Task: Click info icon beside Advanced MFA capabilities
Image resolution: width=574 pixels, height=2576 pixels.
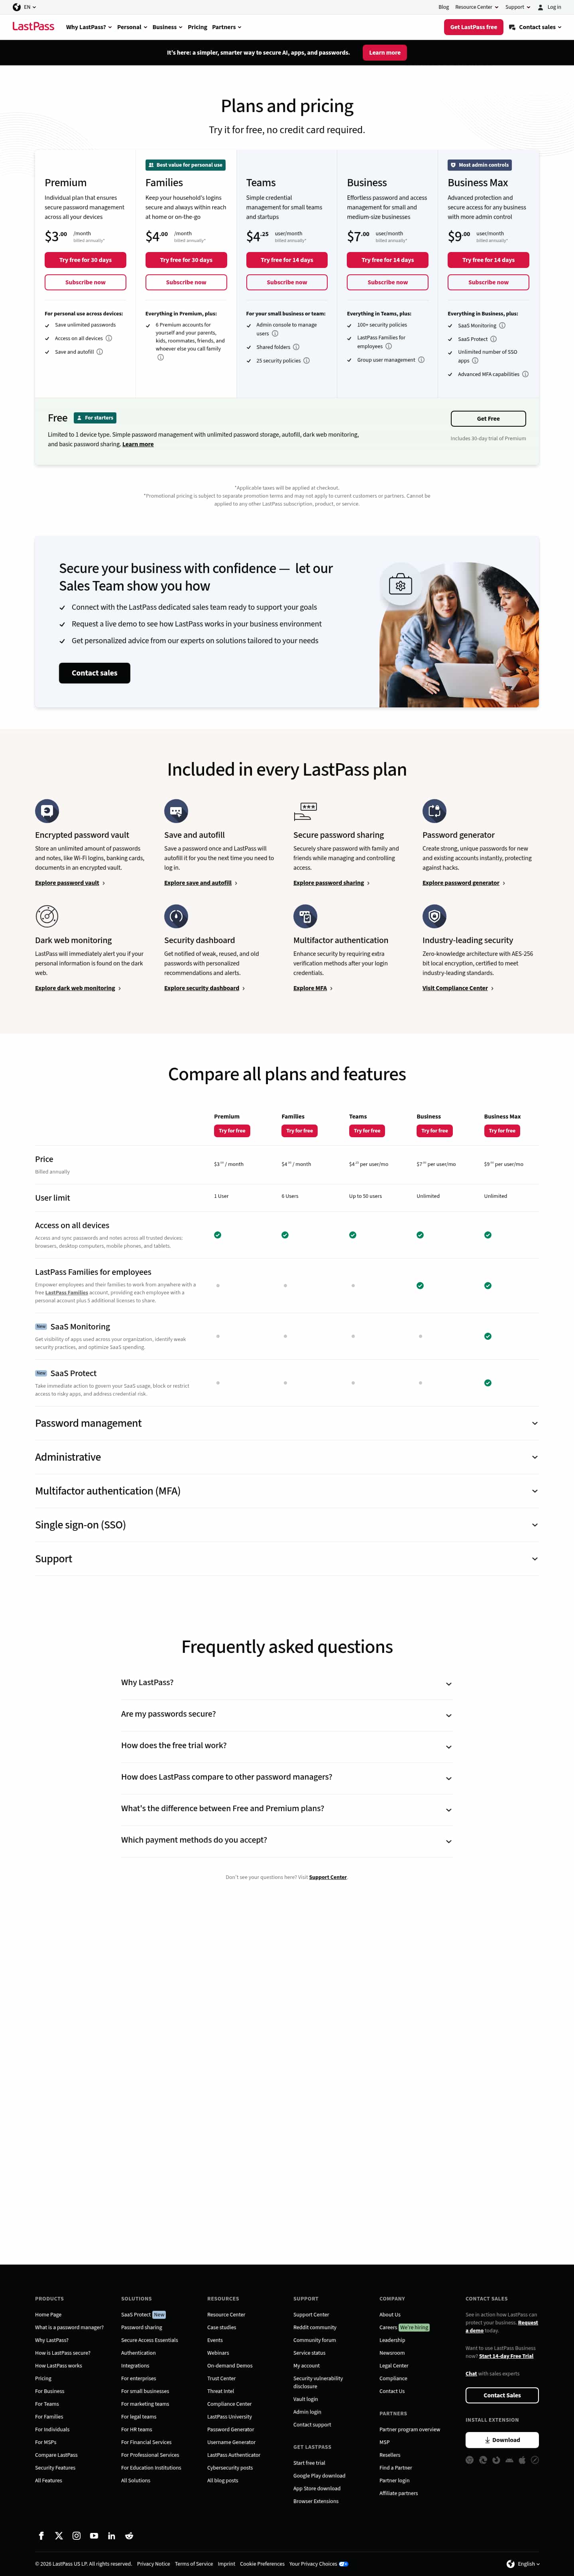Action: pyautogui.click(x=525, y=374)
